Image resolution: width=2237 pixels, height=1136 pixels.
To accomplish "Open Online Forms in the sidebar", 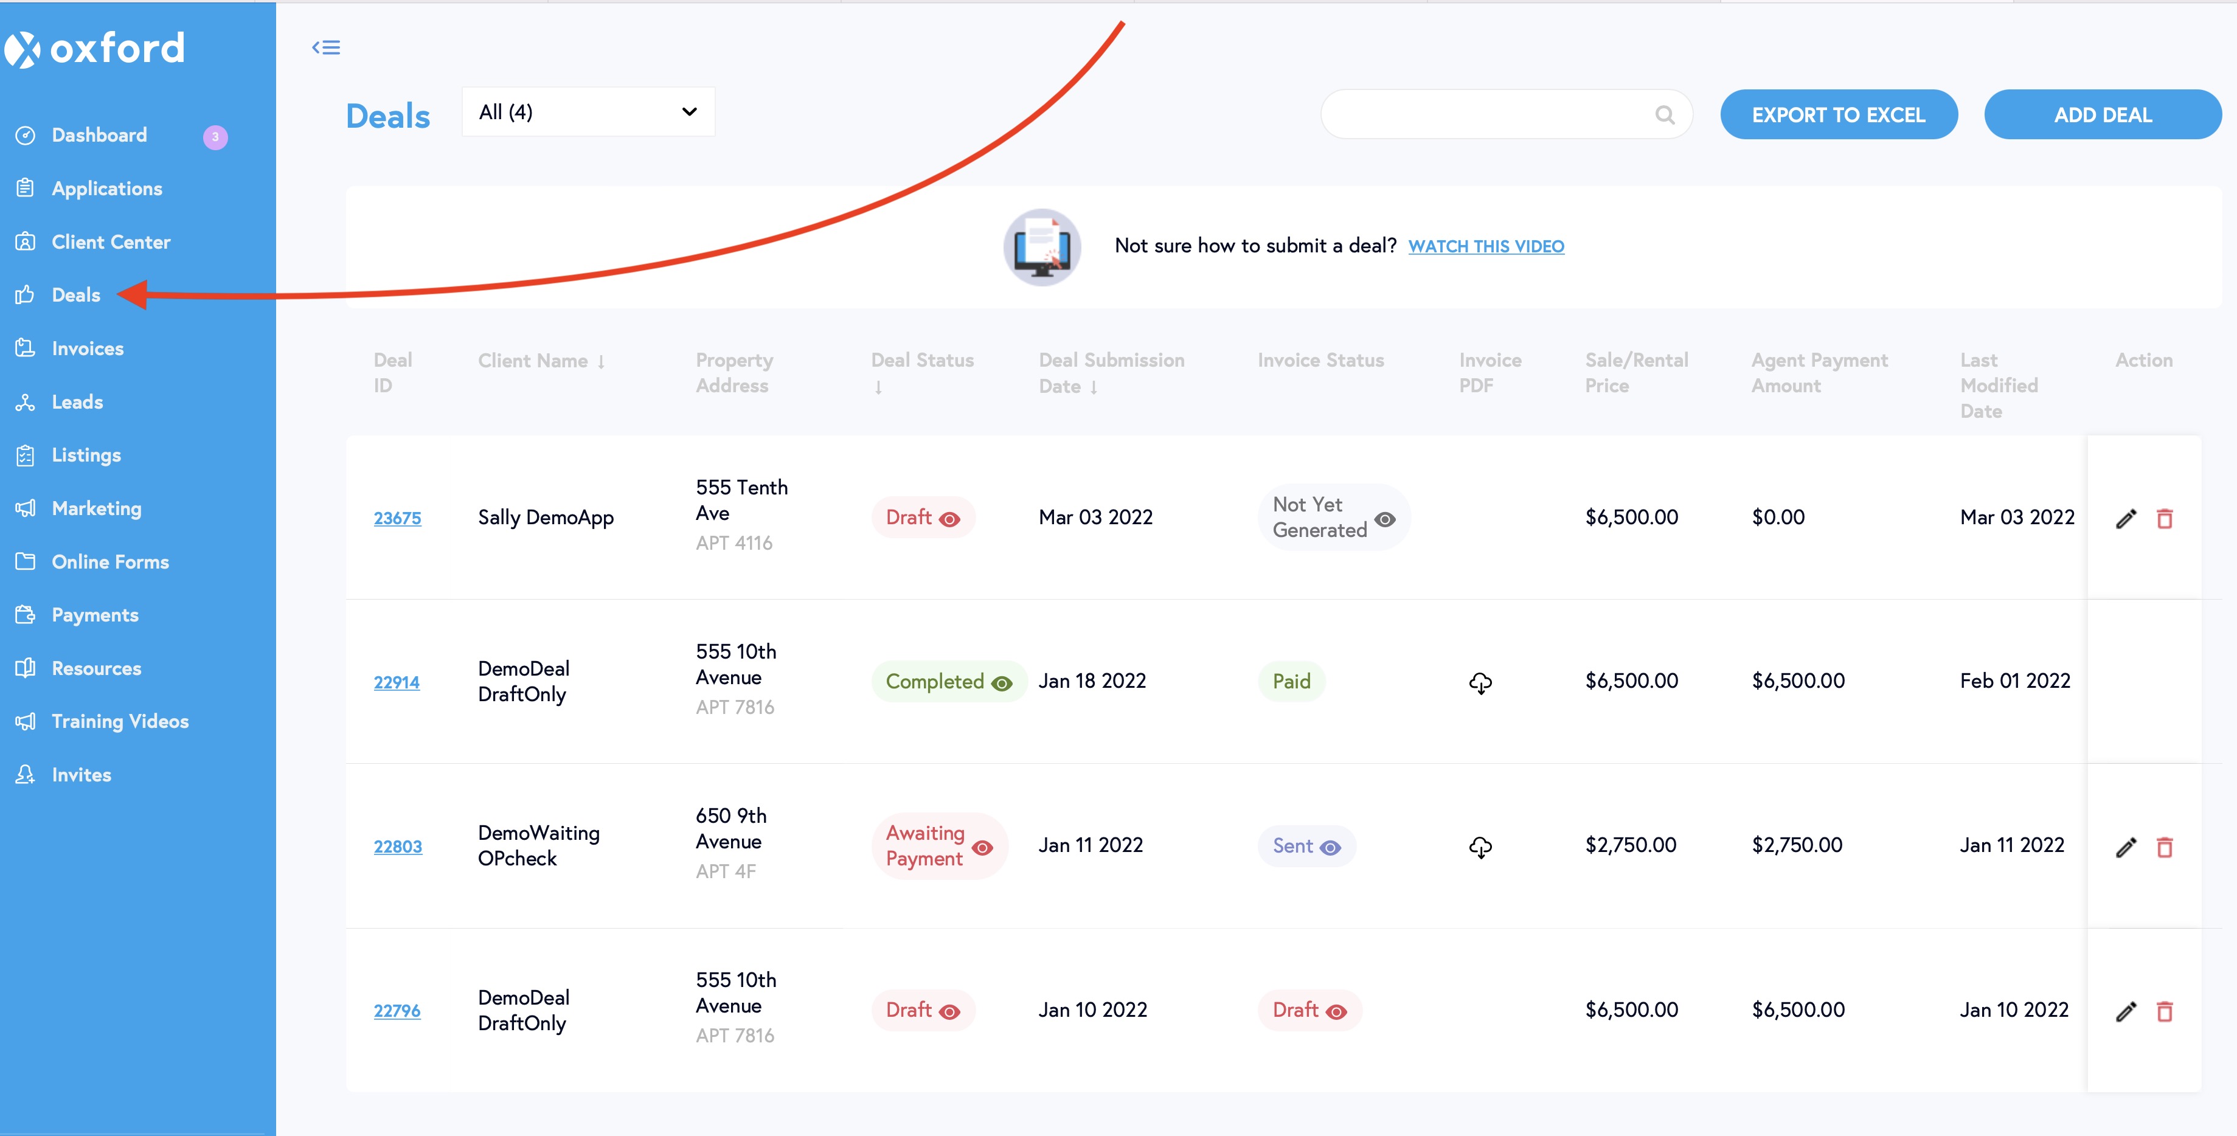I will (110, 562).
